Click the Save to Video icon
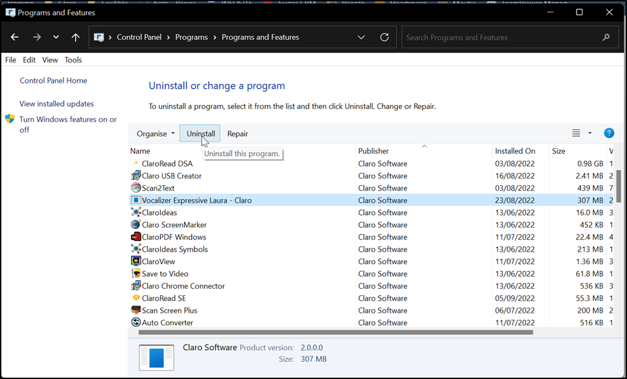 pos(136,273)
